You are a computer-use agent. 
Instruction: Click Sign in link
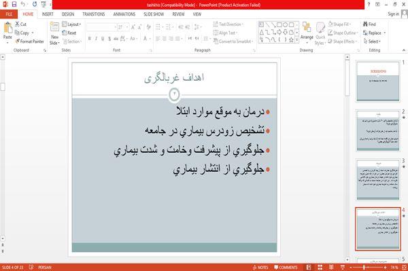pos(393,14)
